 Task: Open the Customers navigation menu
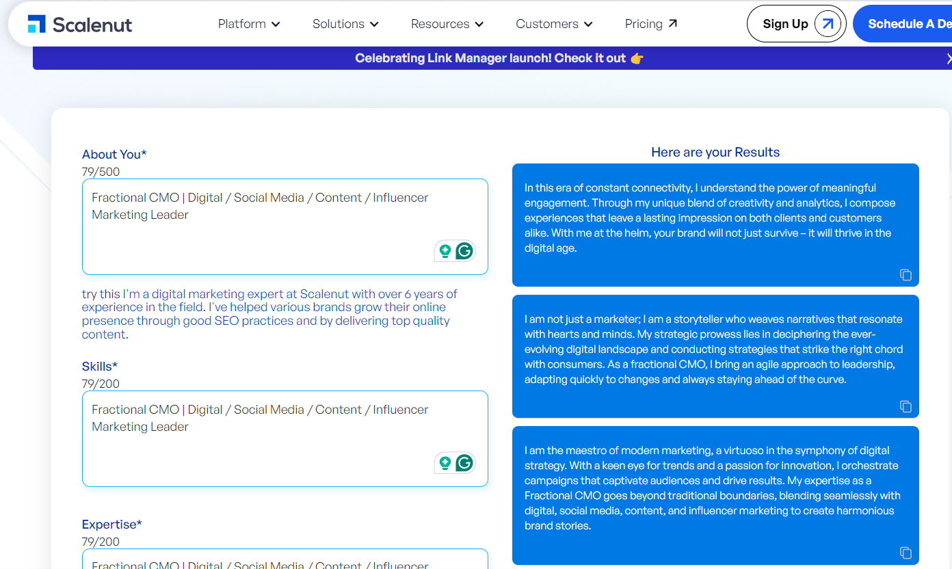point(554,24)
